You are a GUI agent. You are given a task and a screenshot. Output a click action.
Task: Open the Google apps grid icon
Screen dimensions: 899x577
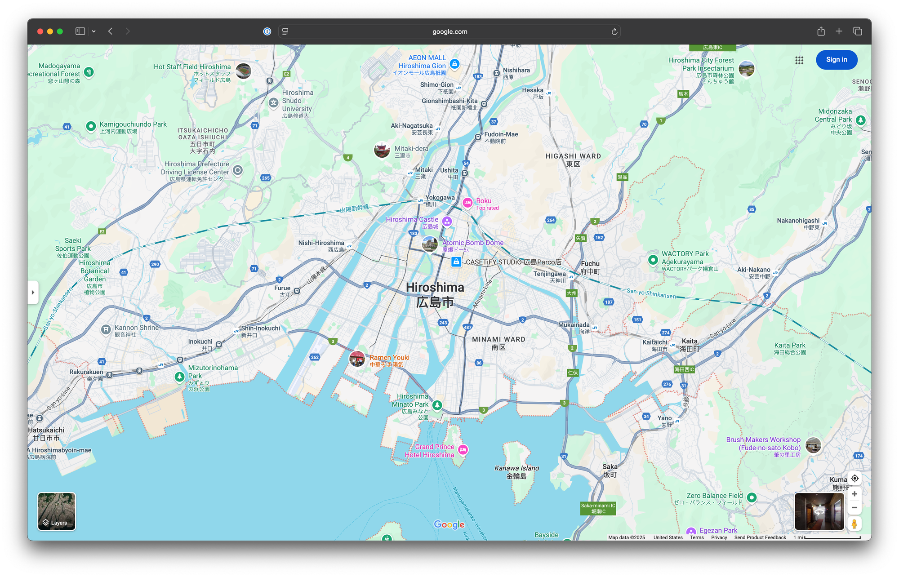tap(799, 60)
